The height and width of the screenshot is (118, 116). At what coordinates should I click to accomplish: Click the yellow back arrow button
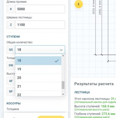coord(79,4)
